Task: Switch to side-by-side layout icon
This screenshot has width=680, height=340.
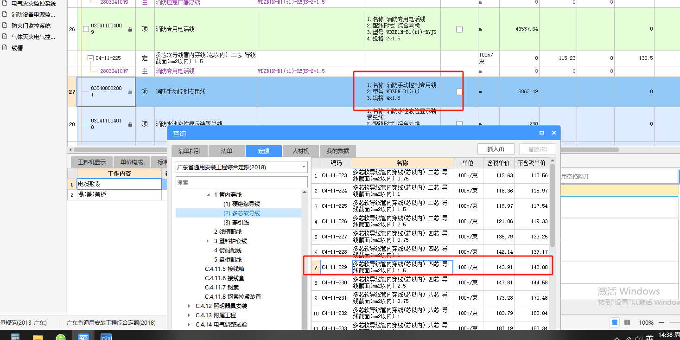Action: (627, 322)
